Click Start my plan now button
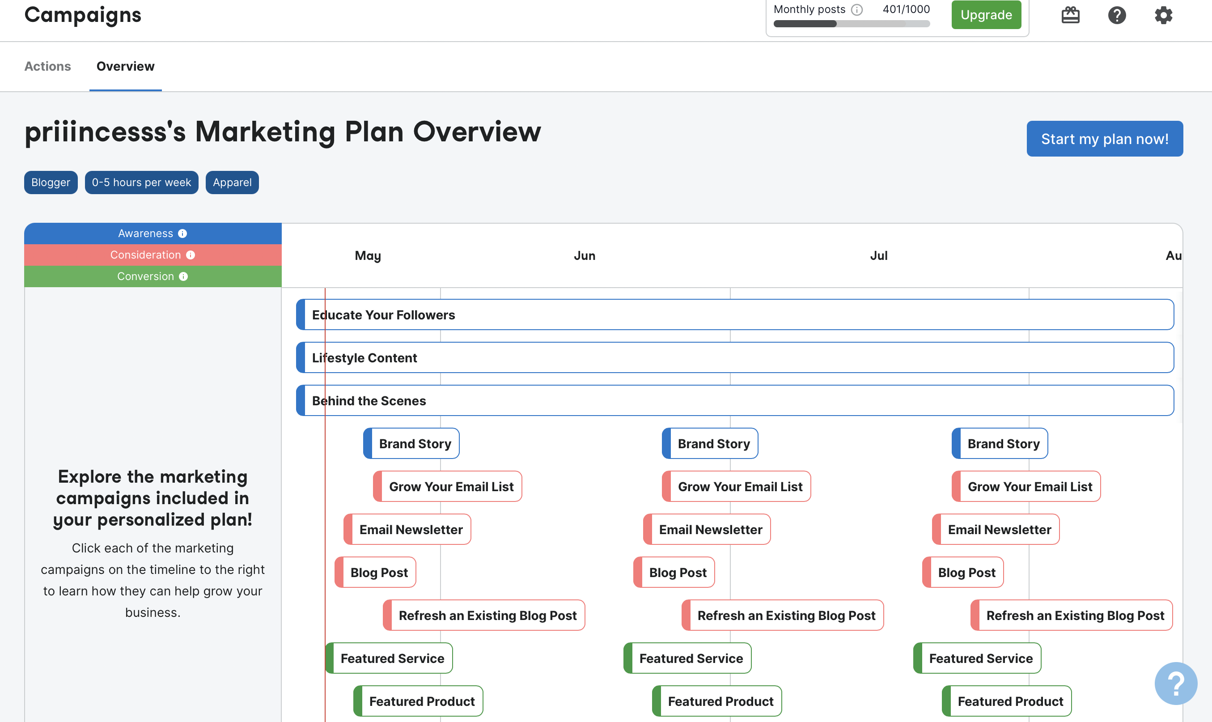 point(1105,139)
